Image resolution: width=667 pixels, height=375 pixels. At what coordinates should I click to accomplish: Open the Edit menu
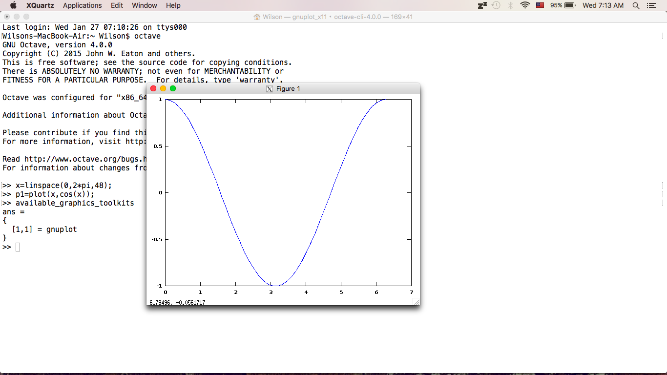tap(117, 5)
